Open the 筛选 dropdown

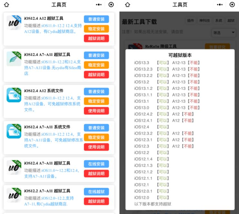pos(224,33)
